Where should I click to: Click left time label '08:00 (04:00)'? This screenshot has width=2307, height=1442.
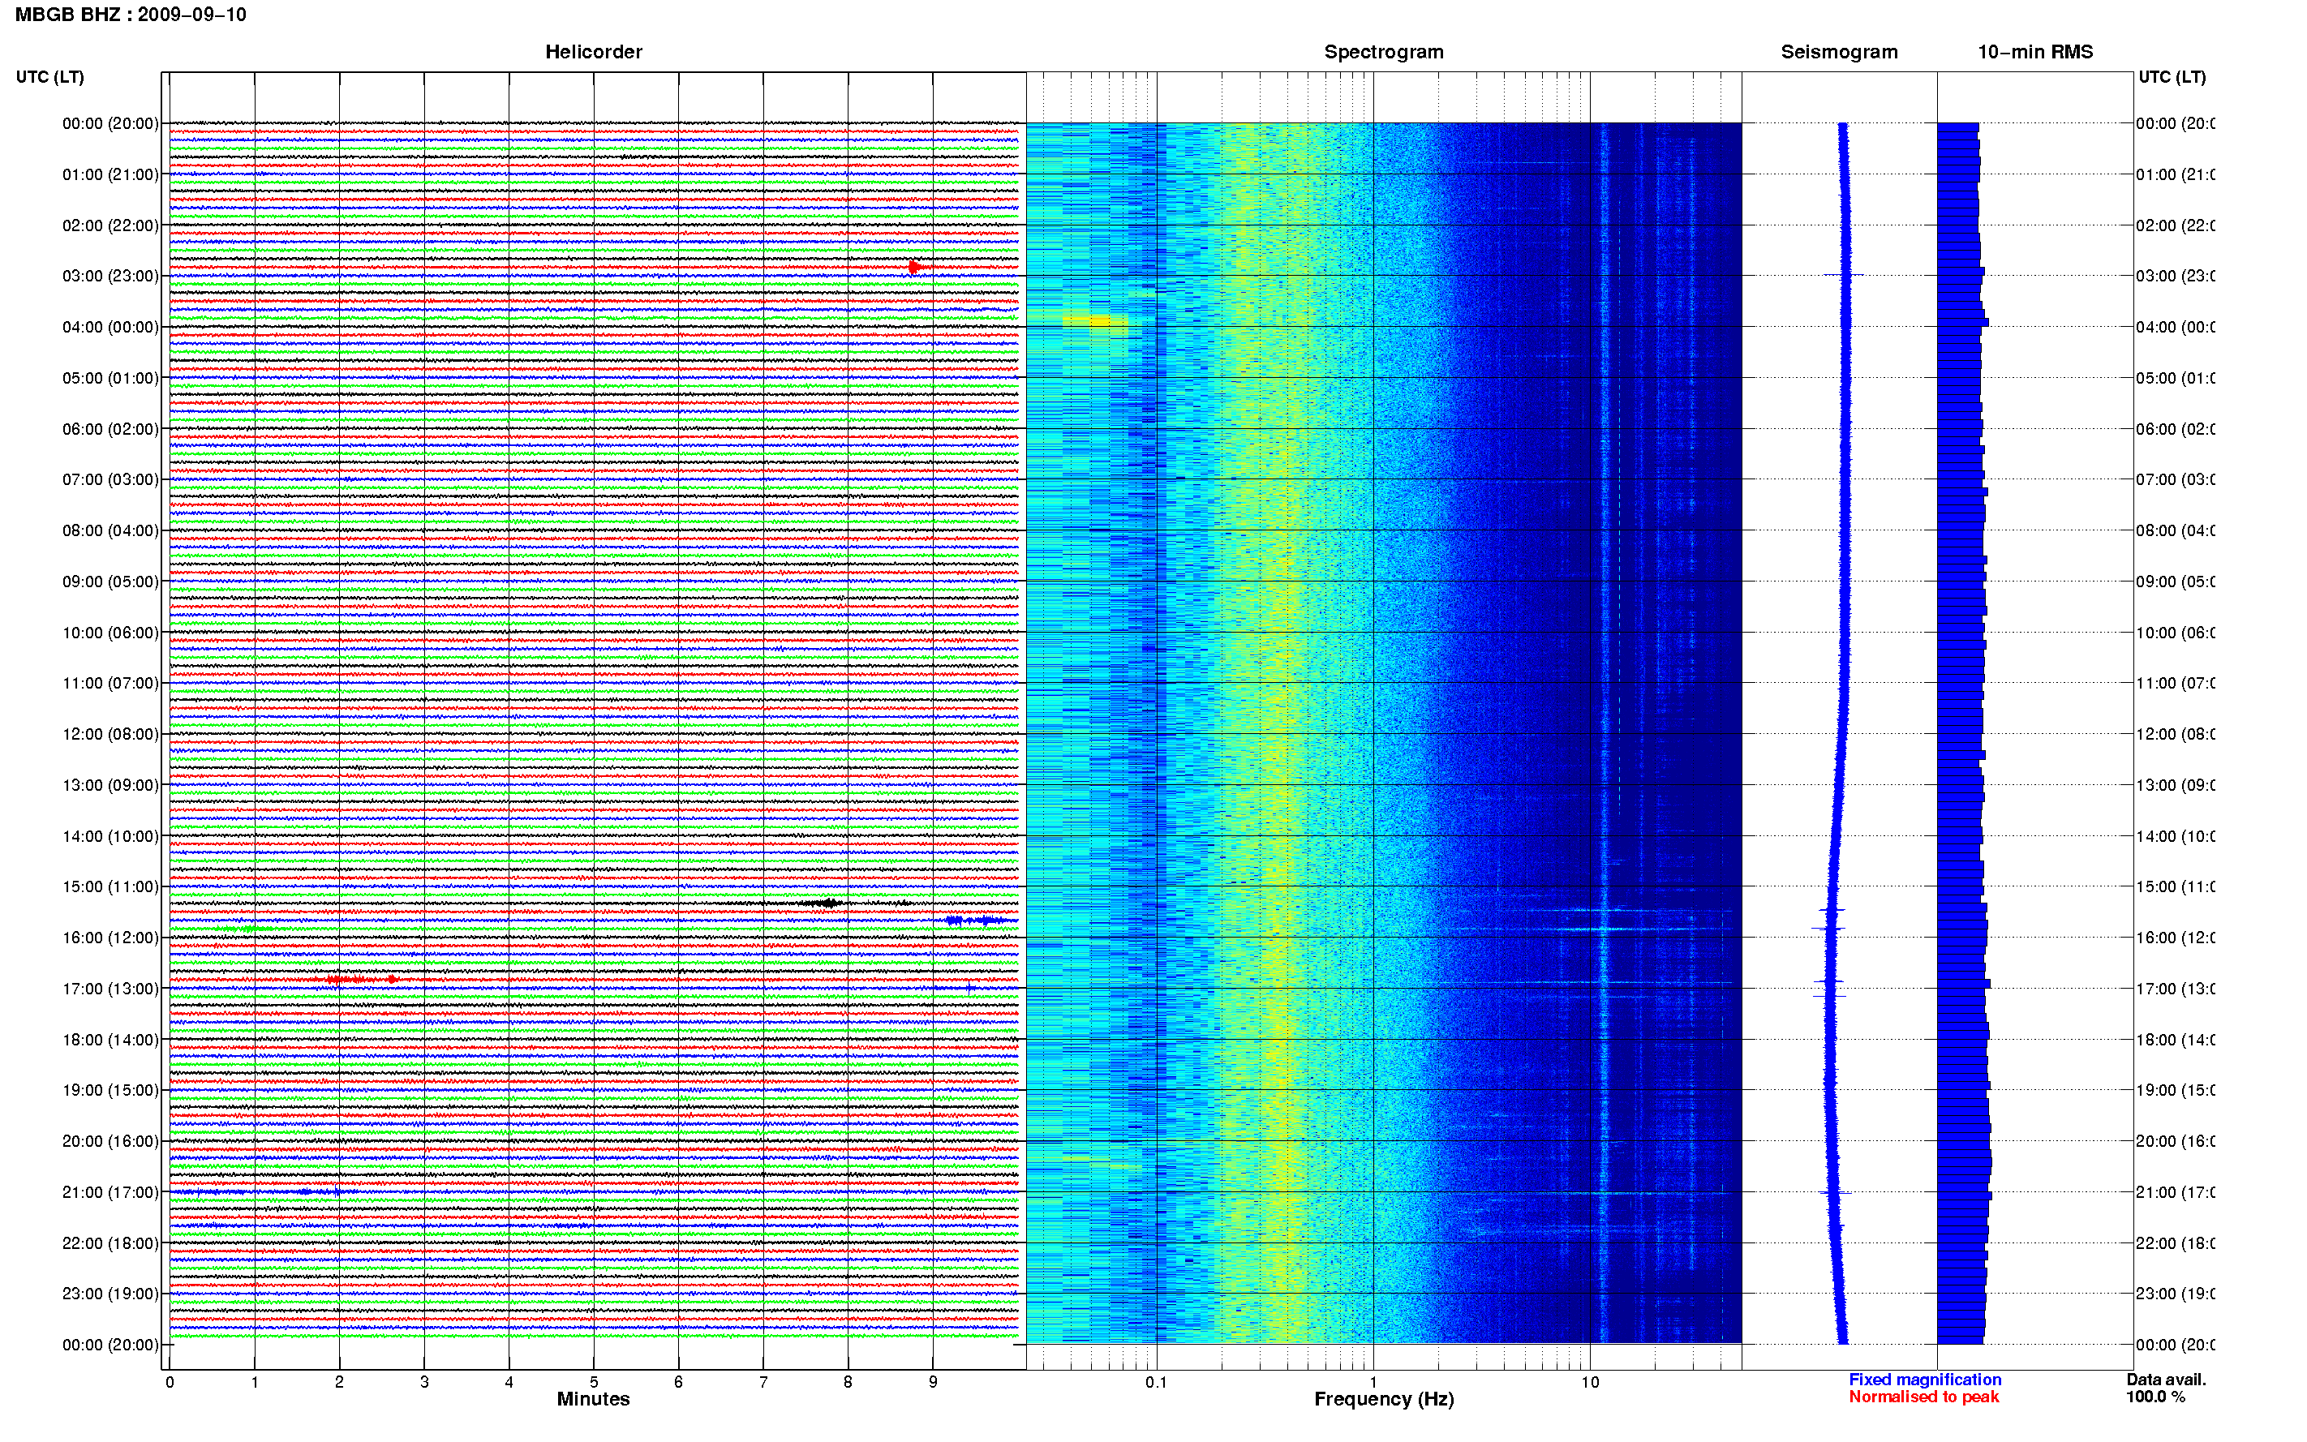coord(110,530)
